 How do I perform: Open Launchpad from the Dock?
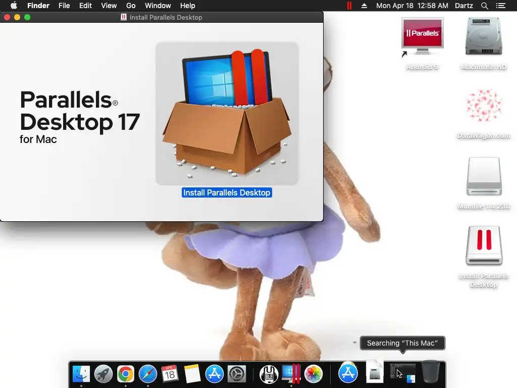[x=104, y=374]
